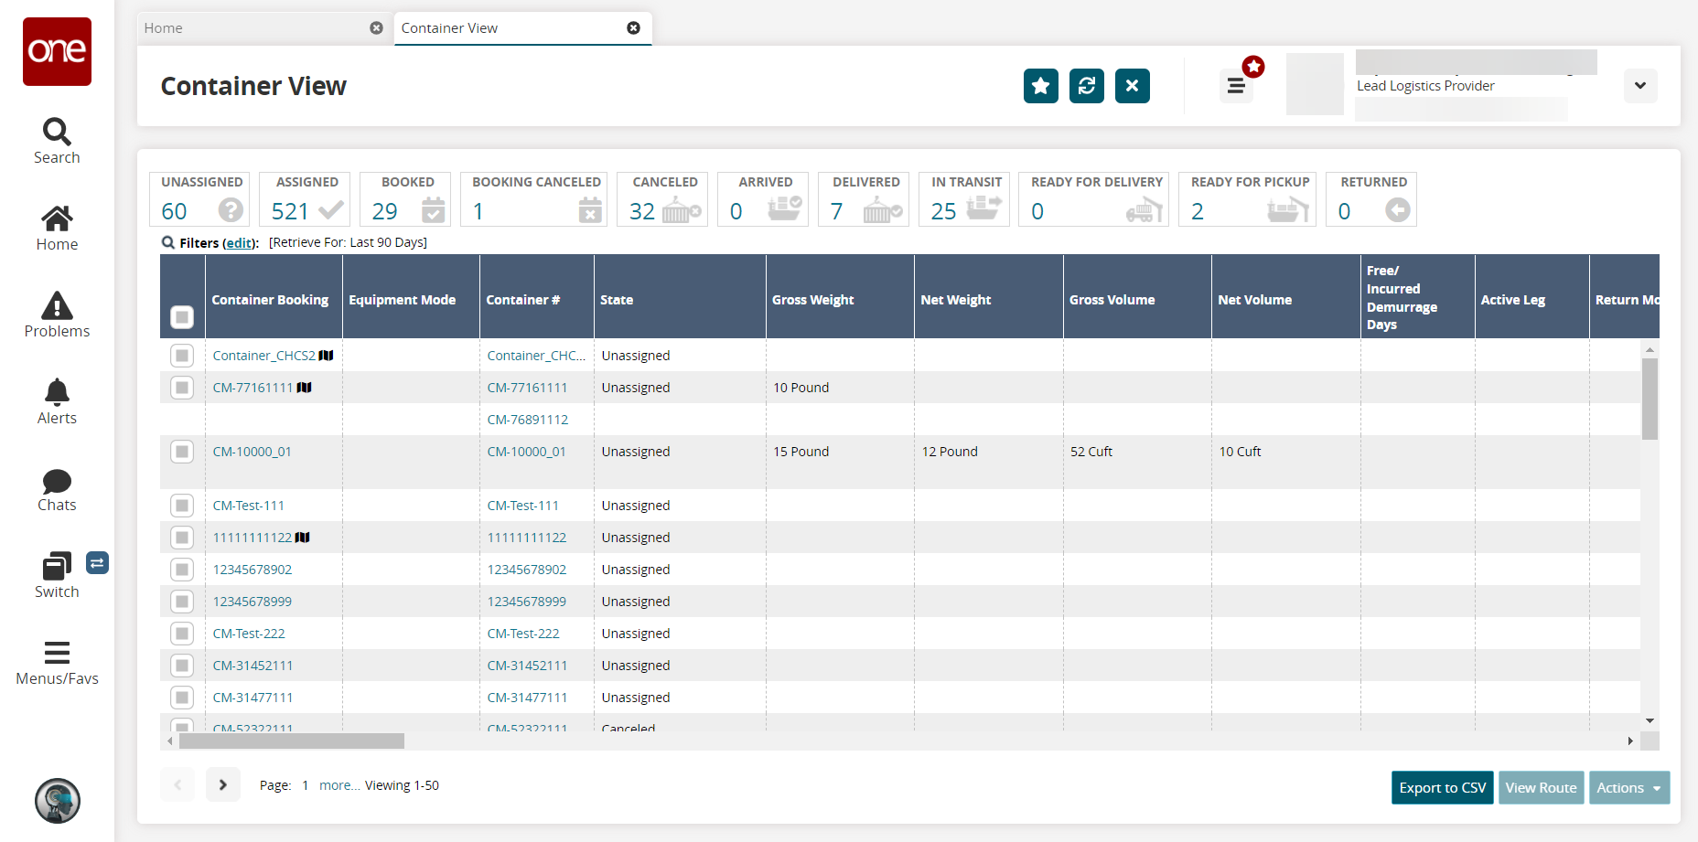Click the Export to CSV button

[x=1442, y=788]
